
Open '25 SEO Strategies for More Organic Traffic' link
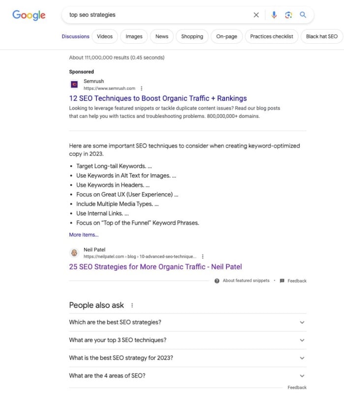(155, 266)
